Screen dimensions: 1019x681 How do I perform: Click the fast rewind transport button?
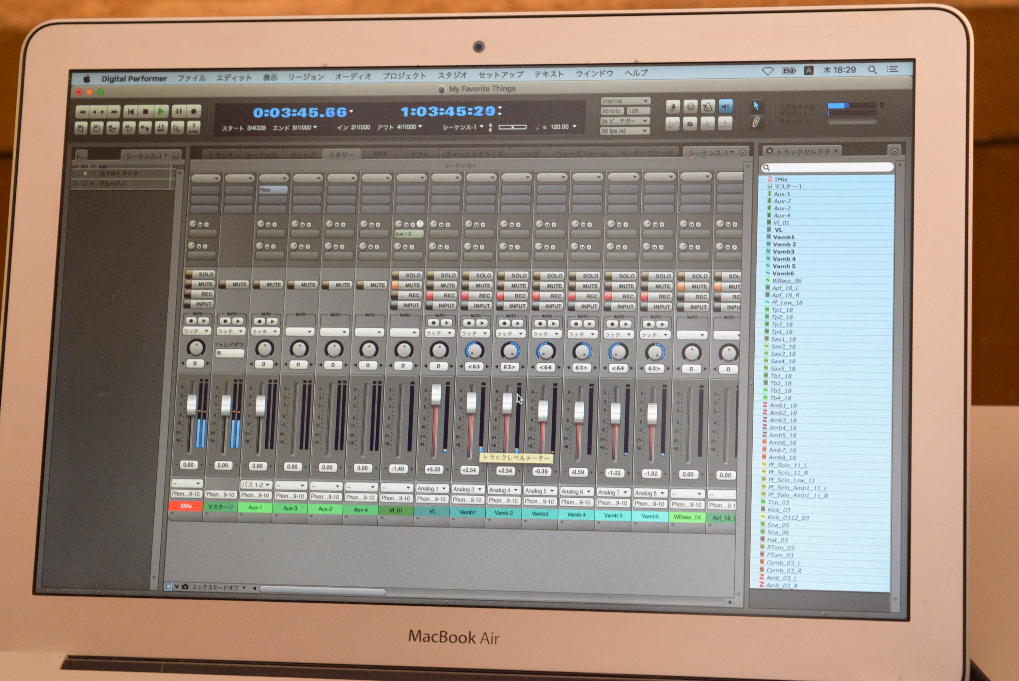pyautogui.click(x=82, y=112)
